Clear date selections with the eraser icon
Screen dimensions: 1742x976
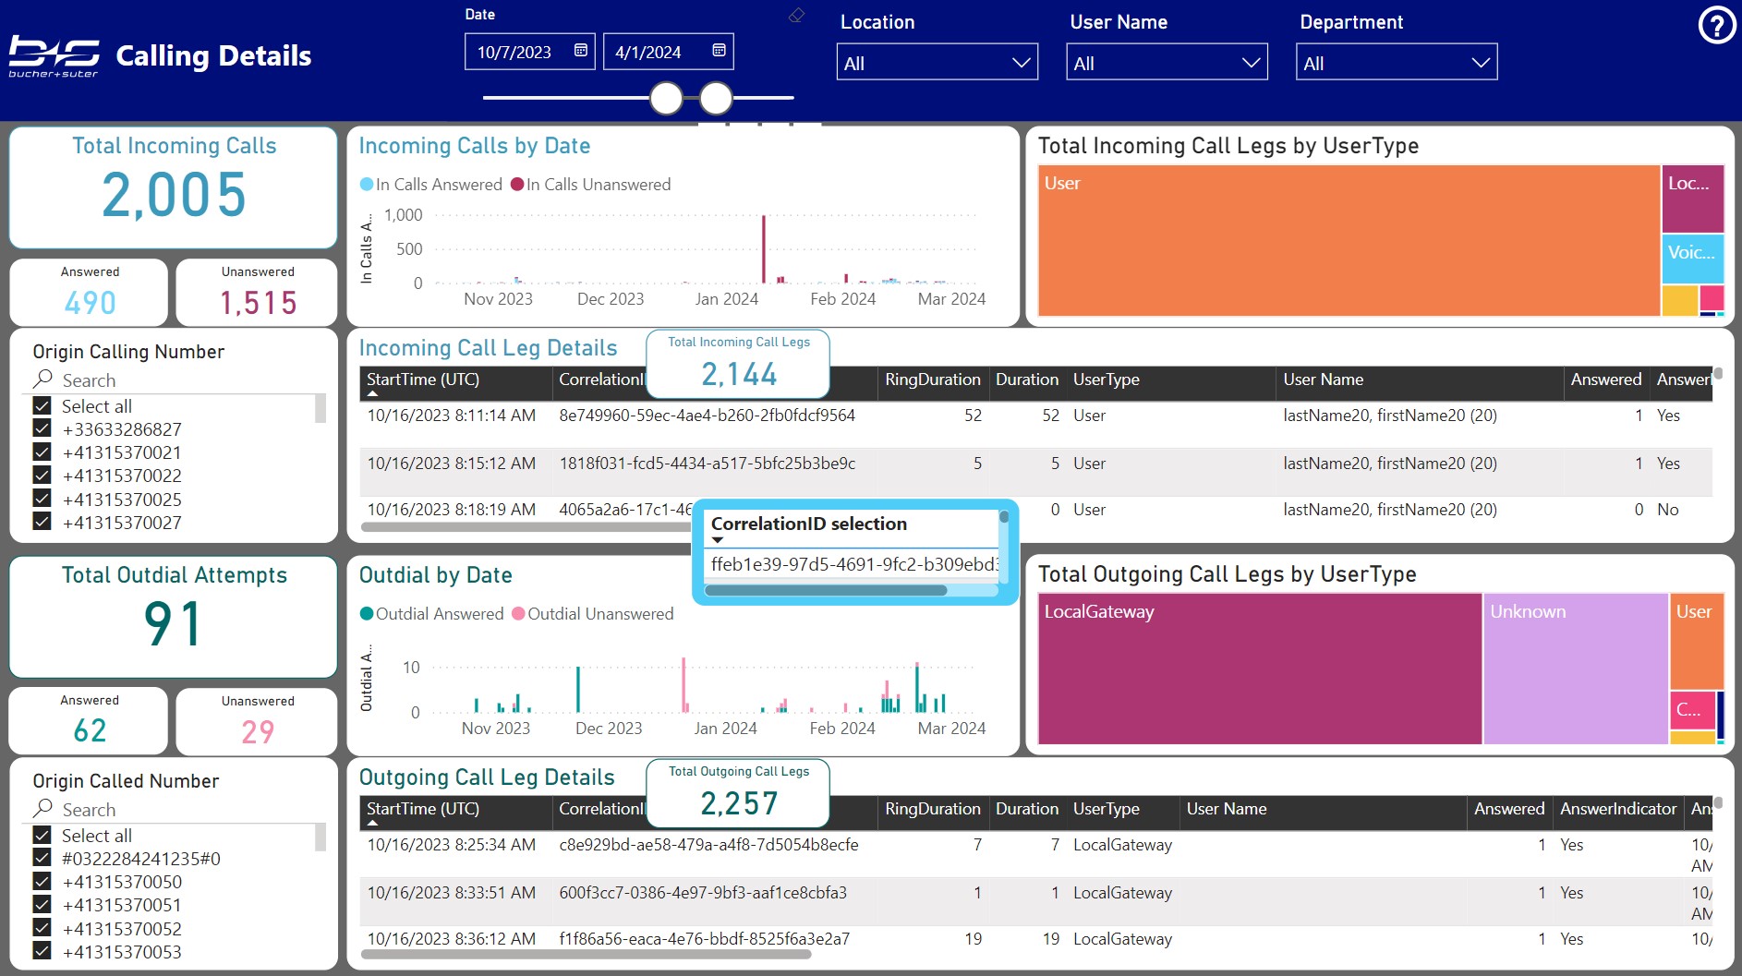pos(796,15)
